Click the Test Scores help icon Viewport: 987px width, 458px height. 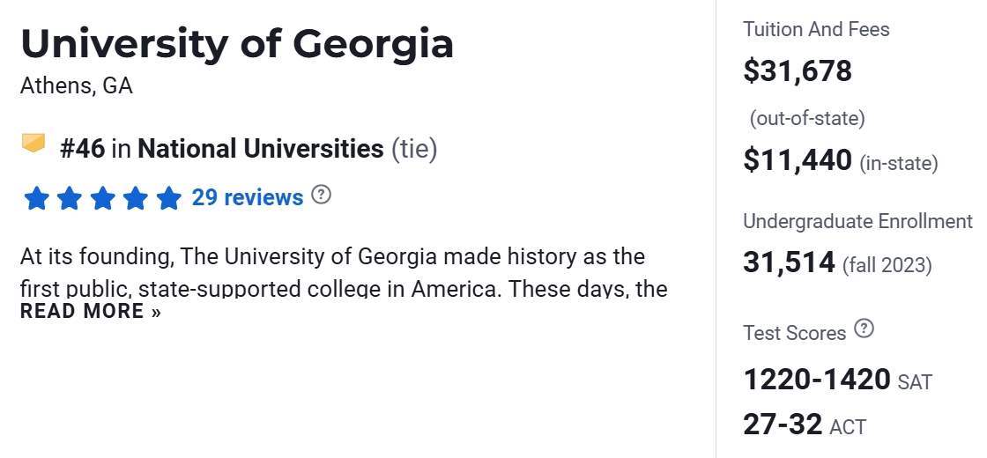pos(865,329)
